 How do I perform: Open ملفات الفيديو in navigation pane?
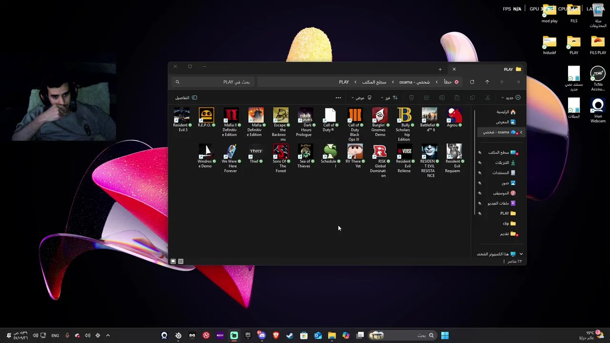point(501,203)
